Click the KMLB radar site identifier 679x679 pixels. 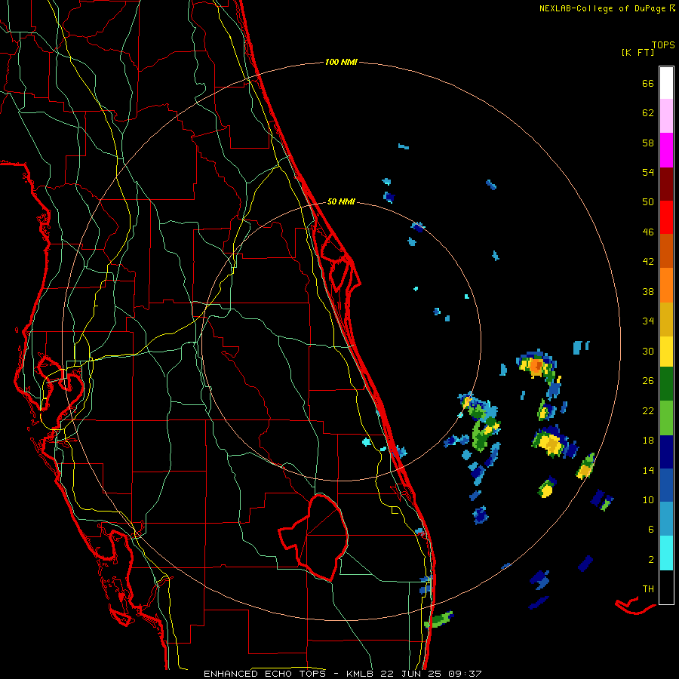tap(360, 674)
